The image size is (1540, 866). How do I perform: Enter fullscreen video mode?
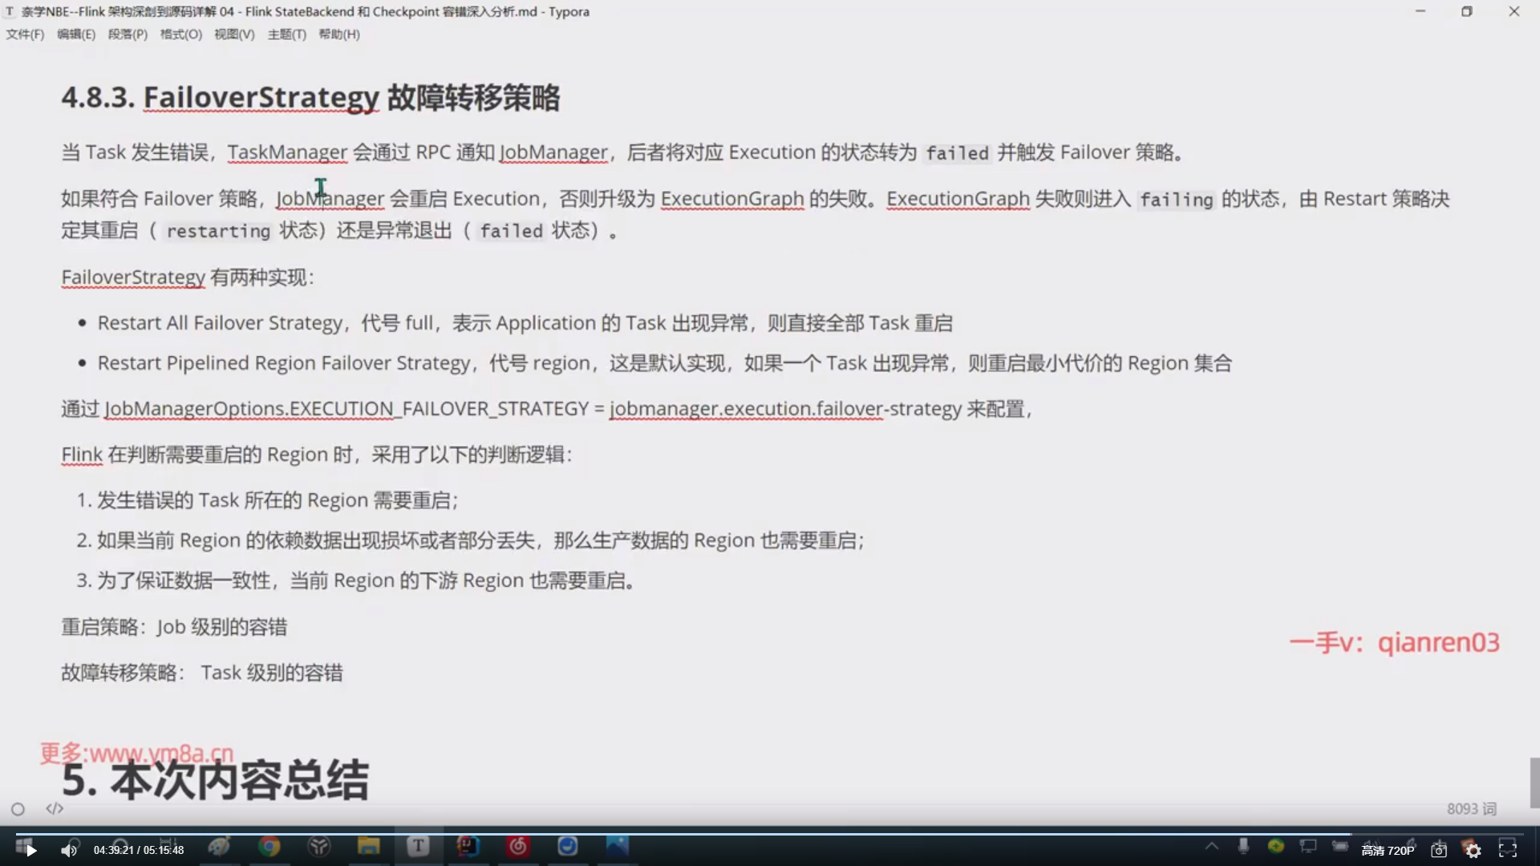pyautogui.click(x=1508, y=850)
